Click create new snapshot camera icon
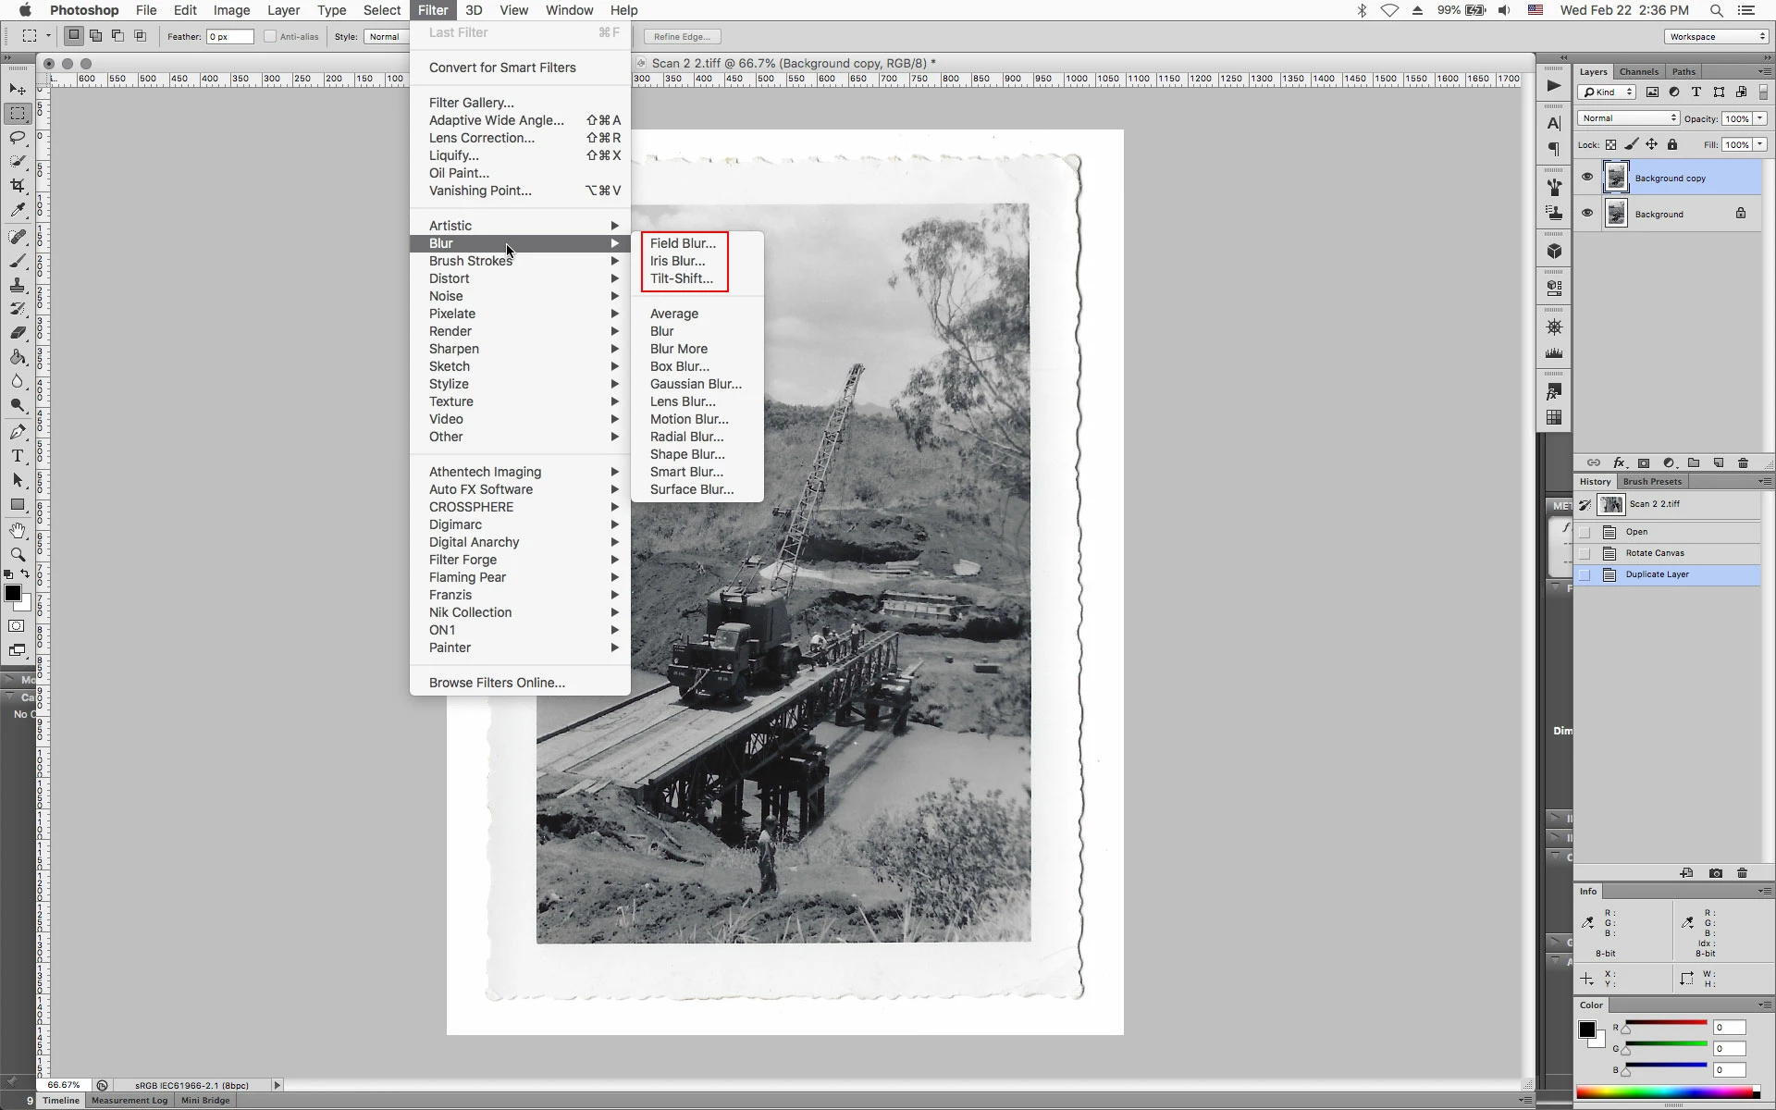 pyautogui.click(x=1716, y=873)
